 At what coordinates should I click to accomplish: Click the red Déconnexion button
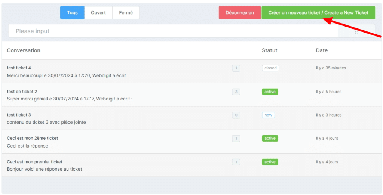(240, 13)
